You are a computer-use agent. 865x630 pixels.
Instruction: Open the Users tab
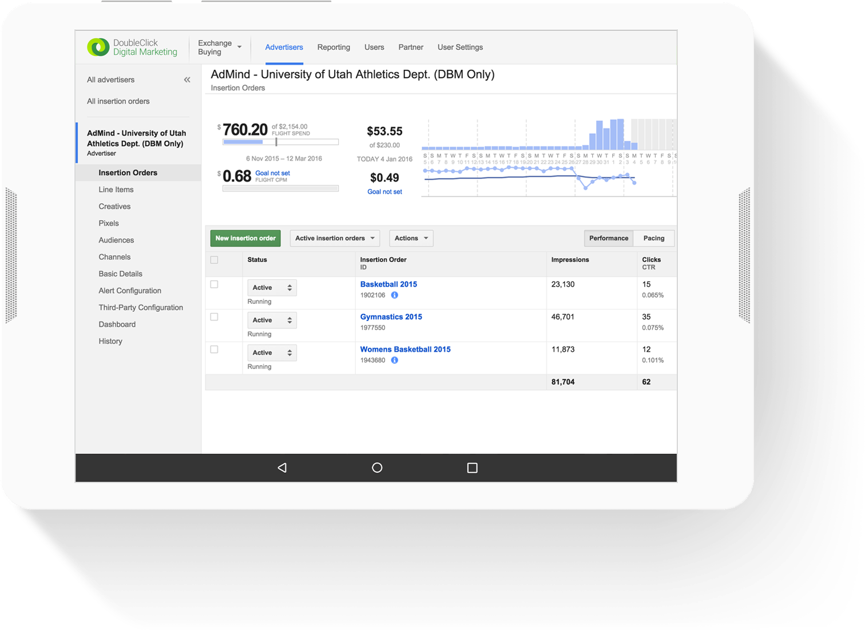[374, 47]
